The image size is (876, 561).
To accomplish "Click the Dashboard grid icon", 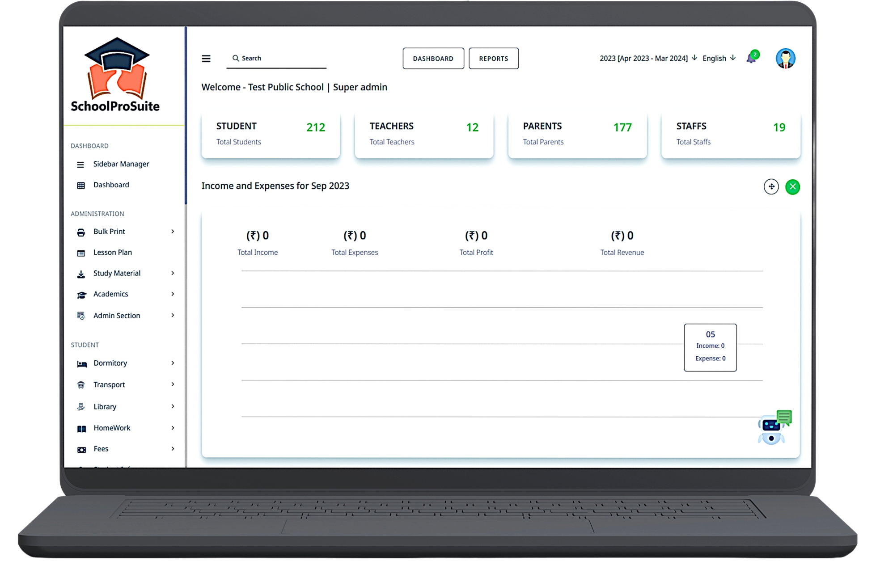I will tap(81, 185).
